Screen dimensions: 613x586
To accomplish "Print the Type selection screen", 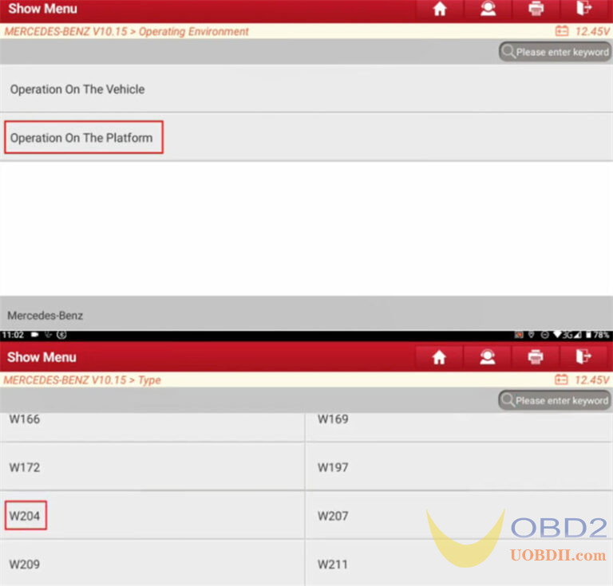I will pos(536,357).
